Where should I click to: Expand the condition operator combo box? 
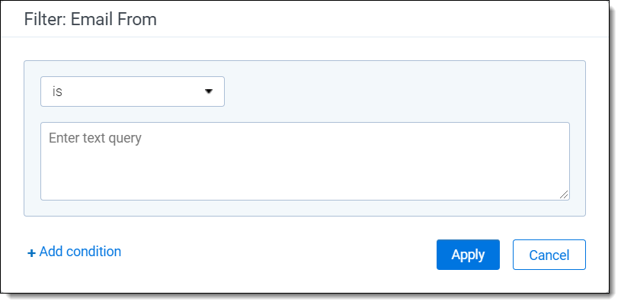click(x=132, y=91)
